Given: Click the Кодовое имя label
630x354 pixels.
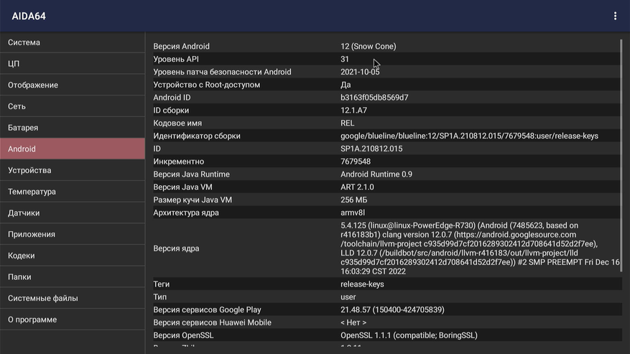Looking at the screenshot, I should (177, 123).
